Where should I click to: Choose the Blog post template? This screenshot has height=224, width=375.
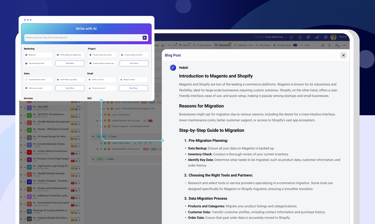[38, 55]
